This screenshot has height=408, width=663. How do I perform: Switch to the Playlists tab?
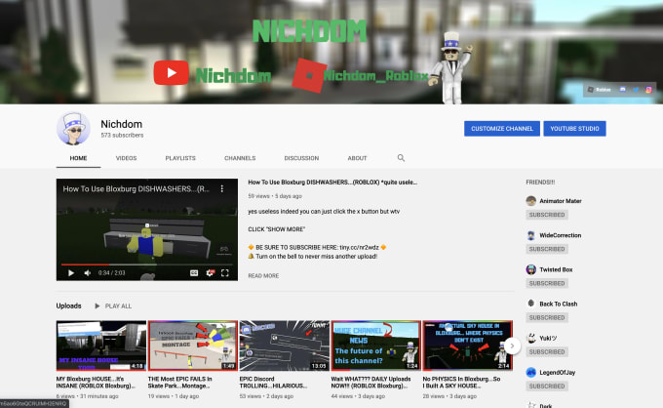pyautogui.click(x=180, y=158)
